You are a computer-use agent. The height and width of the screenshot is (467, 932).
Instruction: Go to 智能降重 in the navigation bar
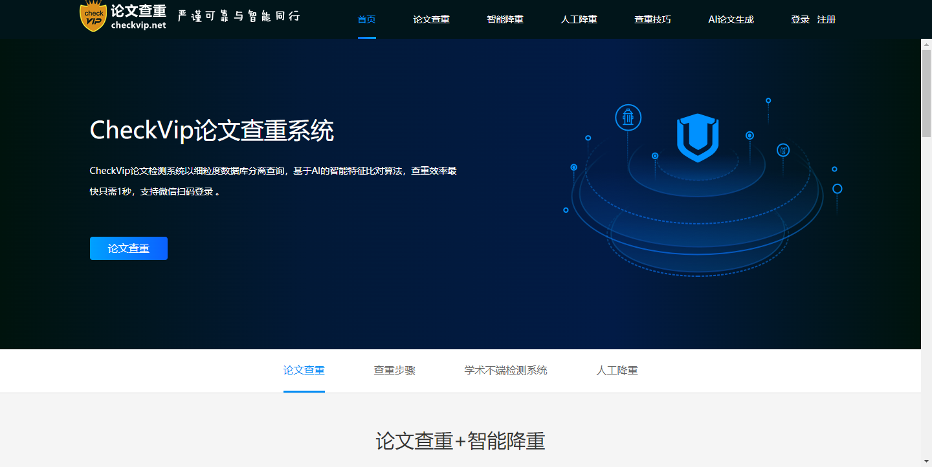(505, 19)
